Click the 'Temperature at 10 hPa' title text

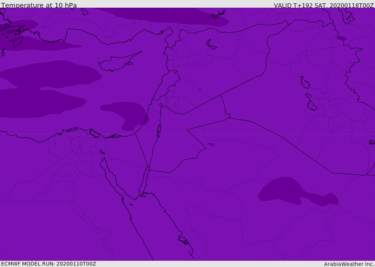(39, 5)
